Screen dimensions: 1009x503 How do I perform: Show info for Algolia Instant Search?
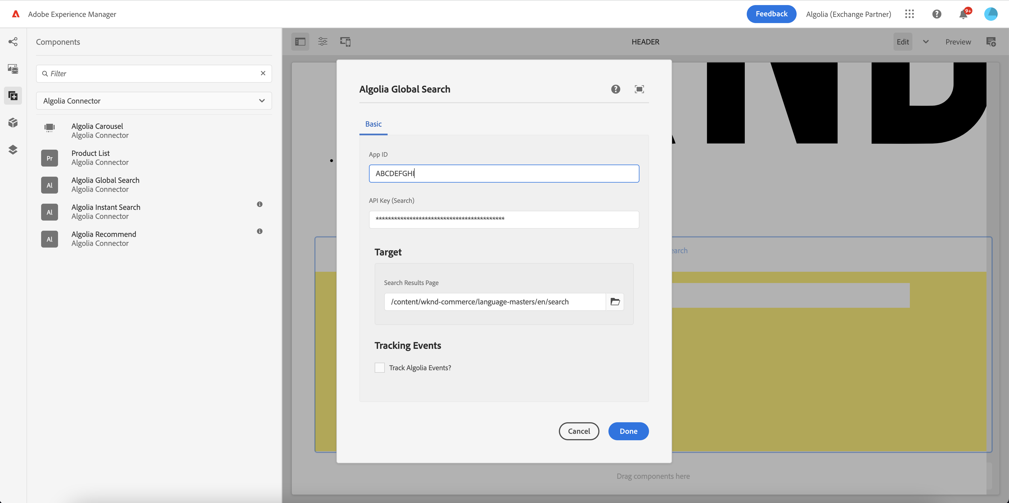(259, 204)
